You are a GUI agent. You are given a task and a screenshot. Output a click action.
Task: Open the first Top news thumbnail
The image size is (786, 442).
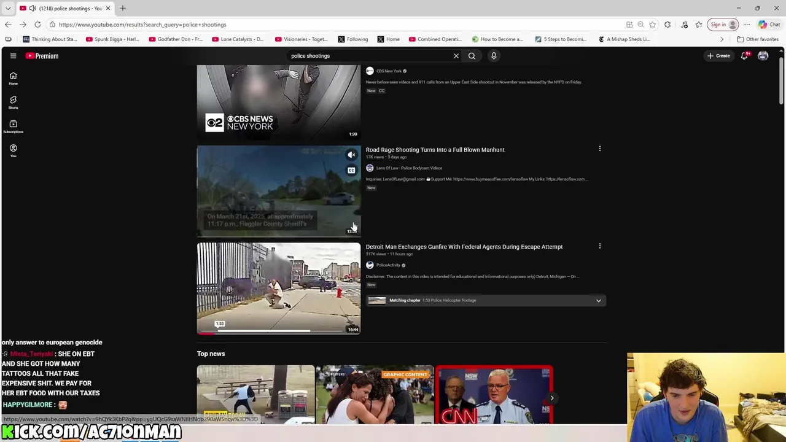click(255, 395)
